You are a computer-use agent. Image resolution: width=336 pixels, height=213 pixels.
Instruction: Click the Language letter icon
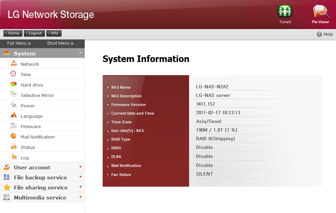coord(13,115)
